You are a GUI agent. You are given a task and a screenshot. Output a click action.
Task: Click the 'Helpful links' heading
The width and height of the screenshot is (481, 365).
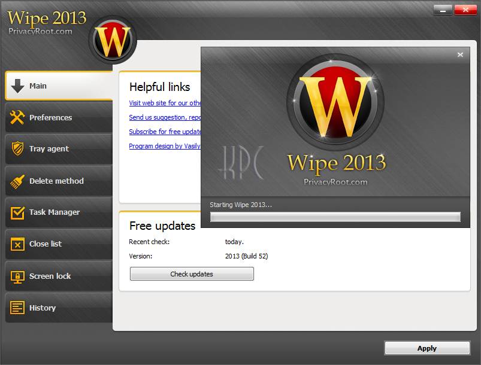point(159,87)
